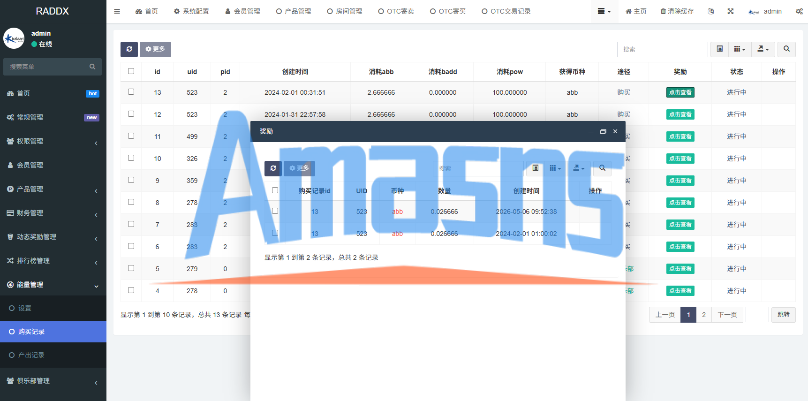Expand 产品管理 in the sidebar
The height and width of the screenshot is (401, 808).
pos(53,189)
